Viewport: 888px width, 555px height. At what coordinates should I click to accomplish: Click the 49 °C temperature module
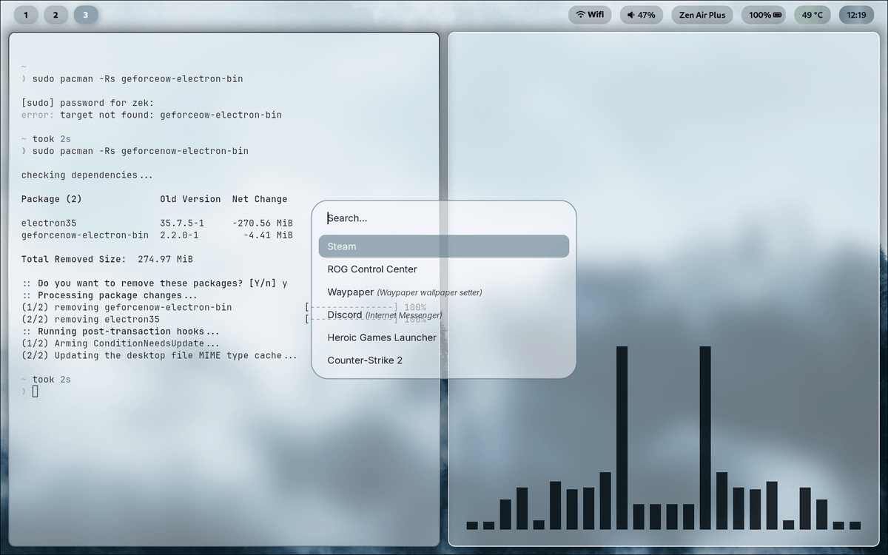coord(813,15)
